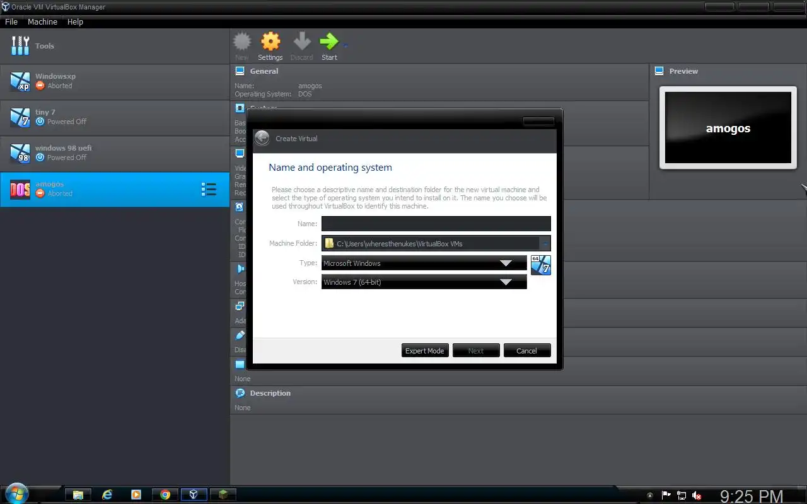Click the muted volume tray icon
Image resolution: width=807 pixels, height=504 pixels.
[x=697, y=496]
